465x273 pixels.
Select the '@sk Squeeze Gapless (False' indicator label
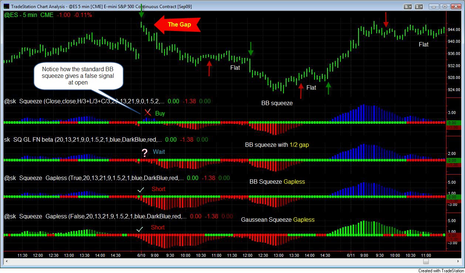tap(95, 216)
